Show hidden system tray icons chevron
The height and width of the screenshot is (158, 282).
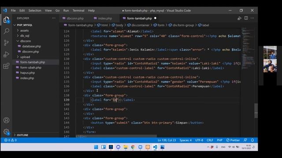coord(208,147)
